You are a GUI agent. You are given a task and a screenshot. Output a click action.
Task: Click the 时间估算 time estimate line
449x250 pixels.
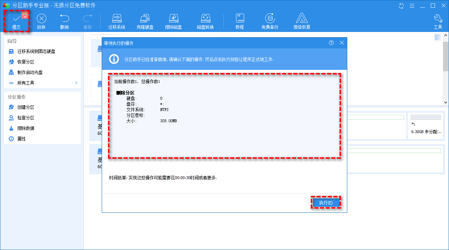163,178
